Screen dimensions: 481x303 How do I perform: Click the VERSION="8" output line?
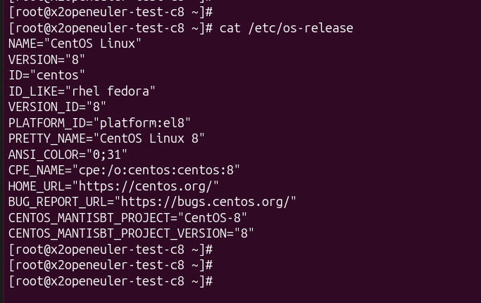(x=46, y=59)
